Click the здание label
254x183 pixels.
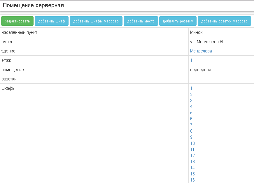click(8, 51)
